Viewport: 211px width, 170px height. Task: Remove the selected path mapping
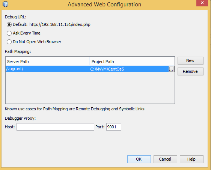(x=190, y=71)
